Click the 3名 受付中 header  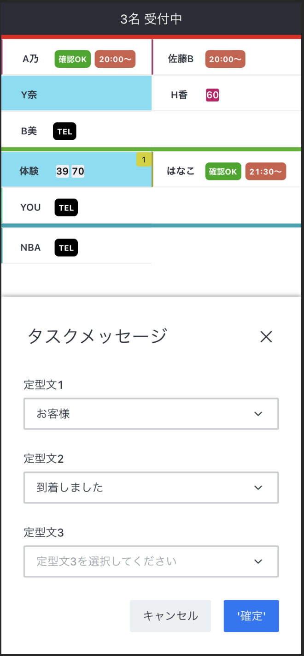pyautogui.click(x=152, y=19)
